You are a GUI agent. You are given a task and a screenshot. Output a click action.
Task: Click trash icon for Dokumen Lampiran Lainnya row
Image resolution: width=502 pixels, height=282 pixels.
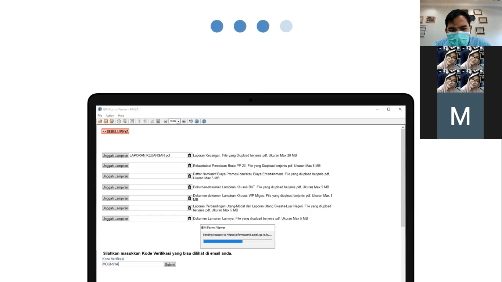[190, 218]
